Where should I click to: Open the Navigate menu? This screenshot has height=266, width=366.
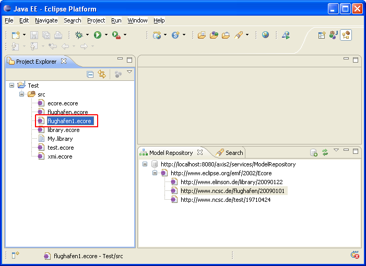click(46, 20)
